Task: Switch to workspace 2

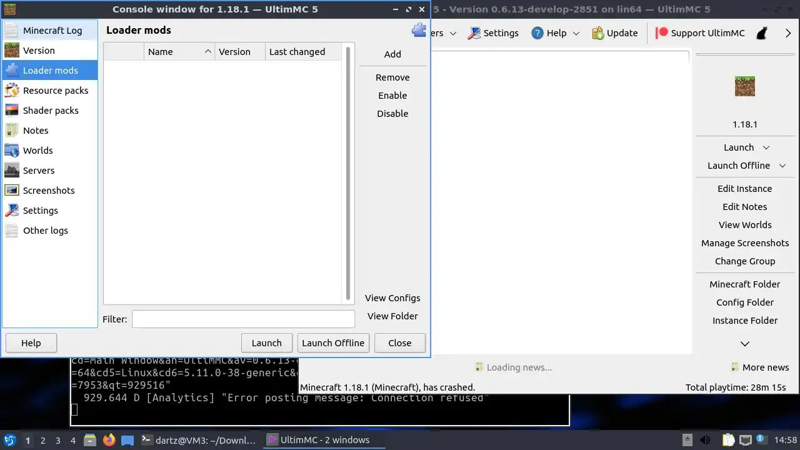Action: [x=42, y=441]
